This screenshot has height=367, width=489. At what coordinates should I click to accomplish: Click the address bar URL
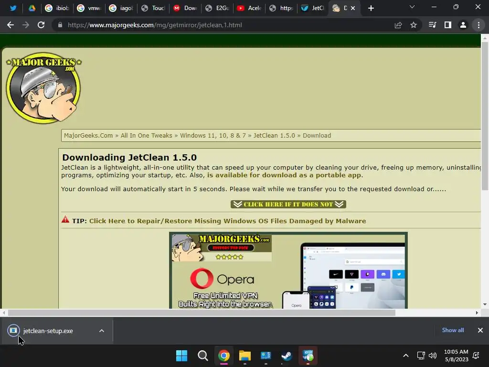[155, 25]
